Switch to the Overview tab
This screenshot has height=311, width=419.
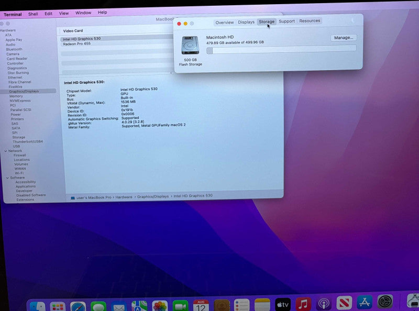click(x=225, y=23)
